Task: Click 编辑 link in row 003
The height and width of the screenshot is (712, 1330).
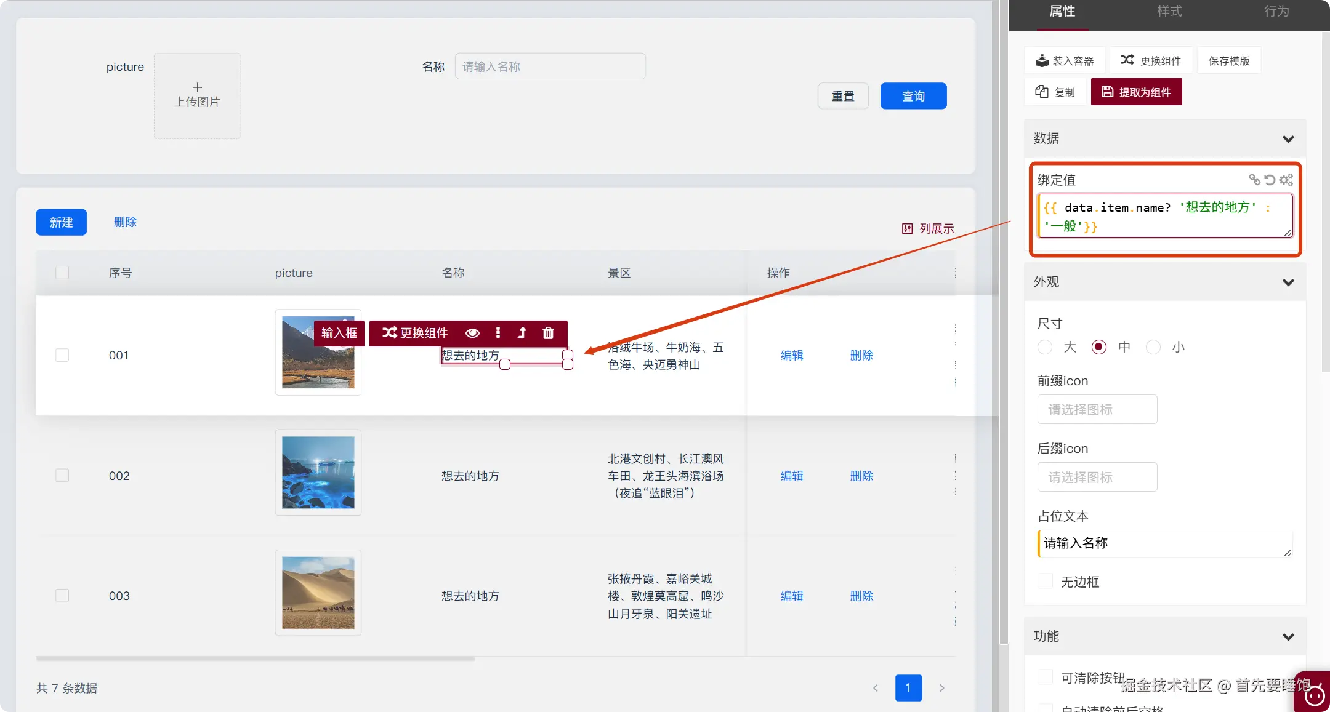Action: click(792, 596)
